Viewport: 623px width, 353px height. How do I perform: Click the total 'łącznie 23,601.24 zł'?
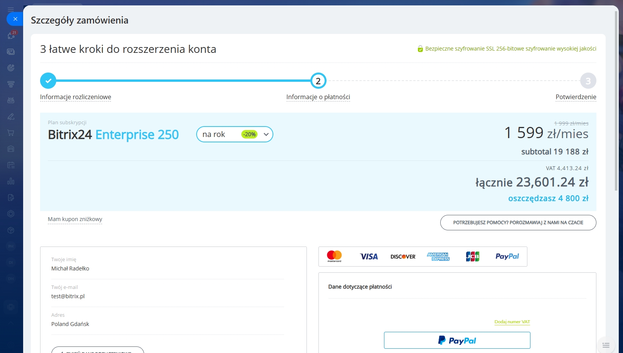[x=532, y=182]
